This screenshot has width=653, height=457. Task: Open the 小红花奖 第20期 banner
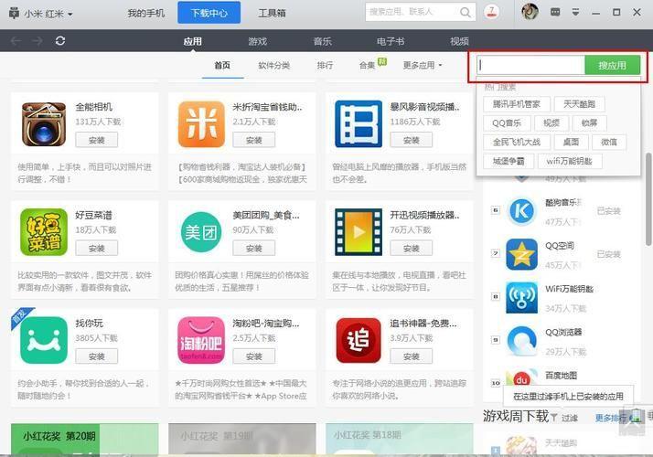(84, 440)
